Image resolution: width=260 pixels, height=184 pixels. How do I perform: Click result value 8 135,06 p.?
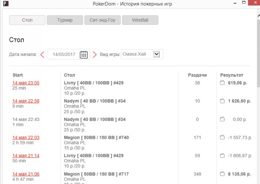(240, 174)
